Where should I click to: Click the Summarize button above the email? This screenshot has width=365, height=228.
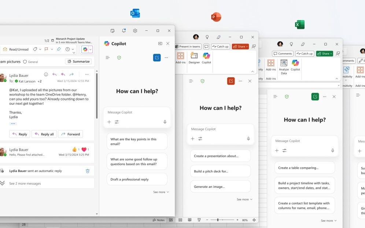pos(78,61)
